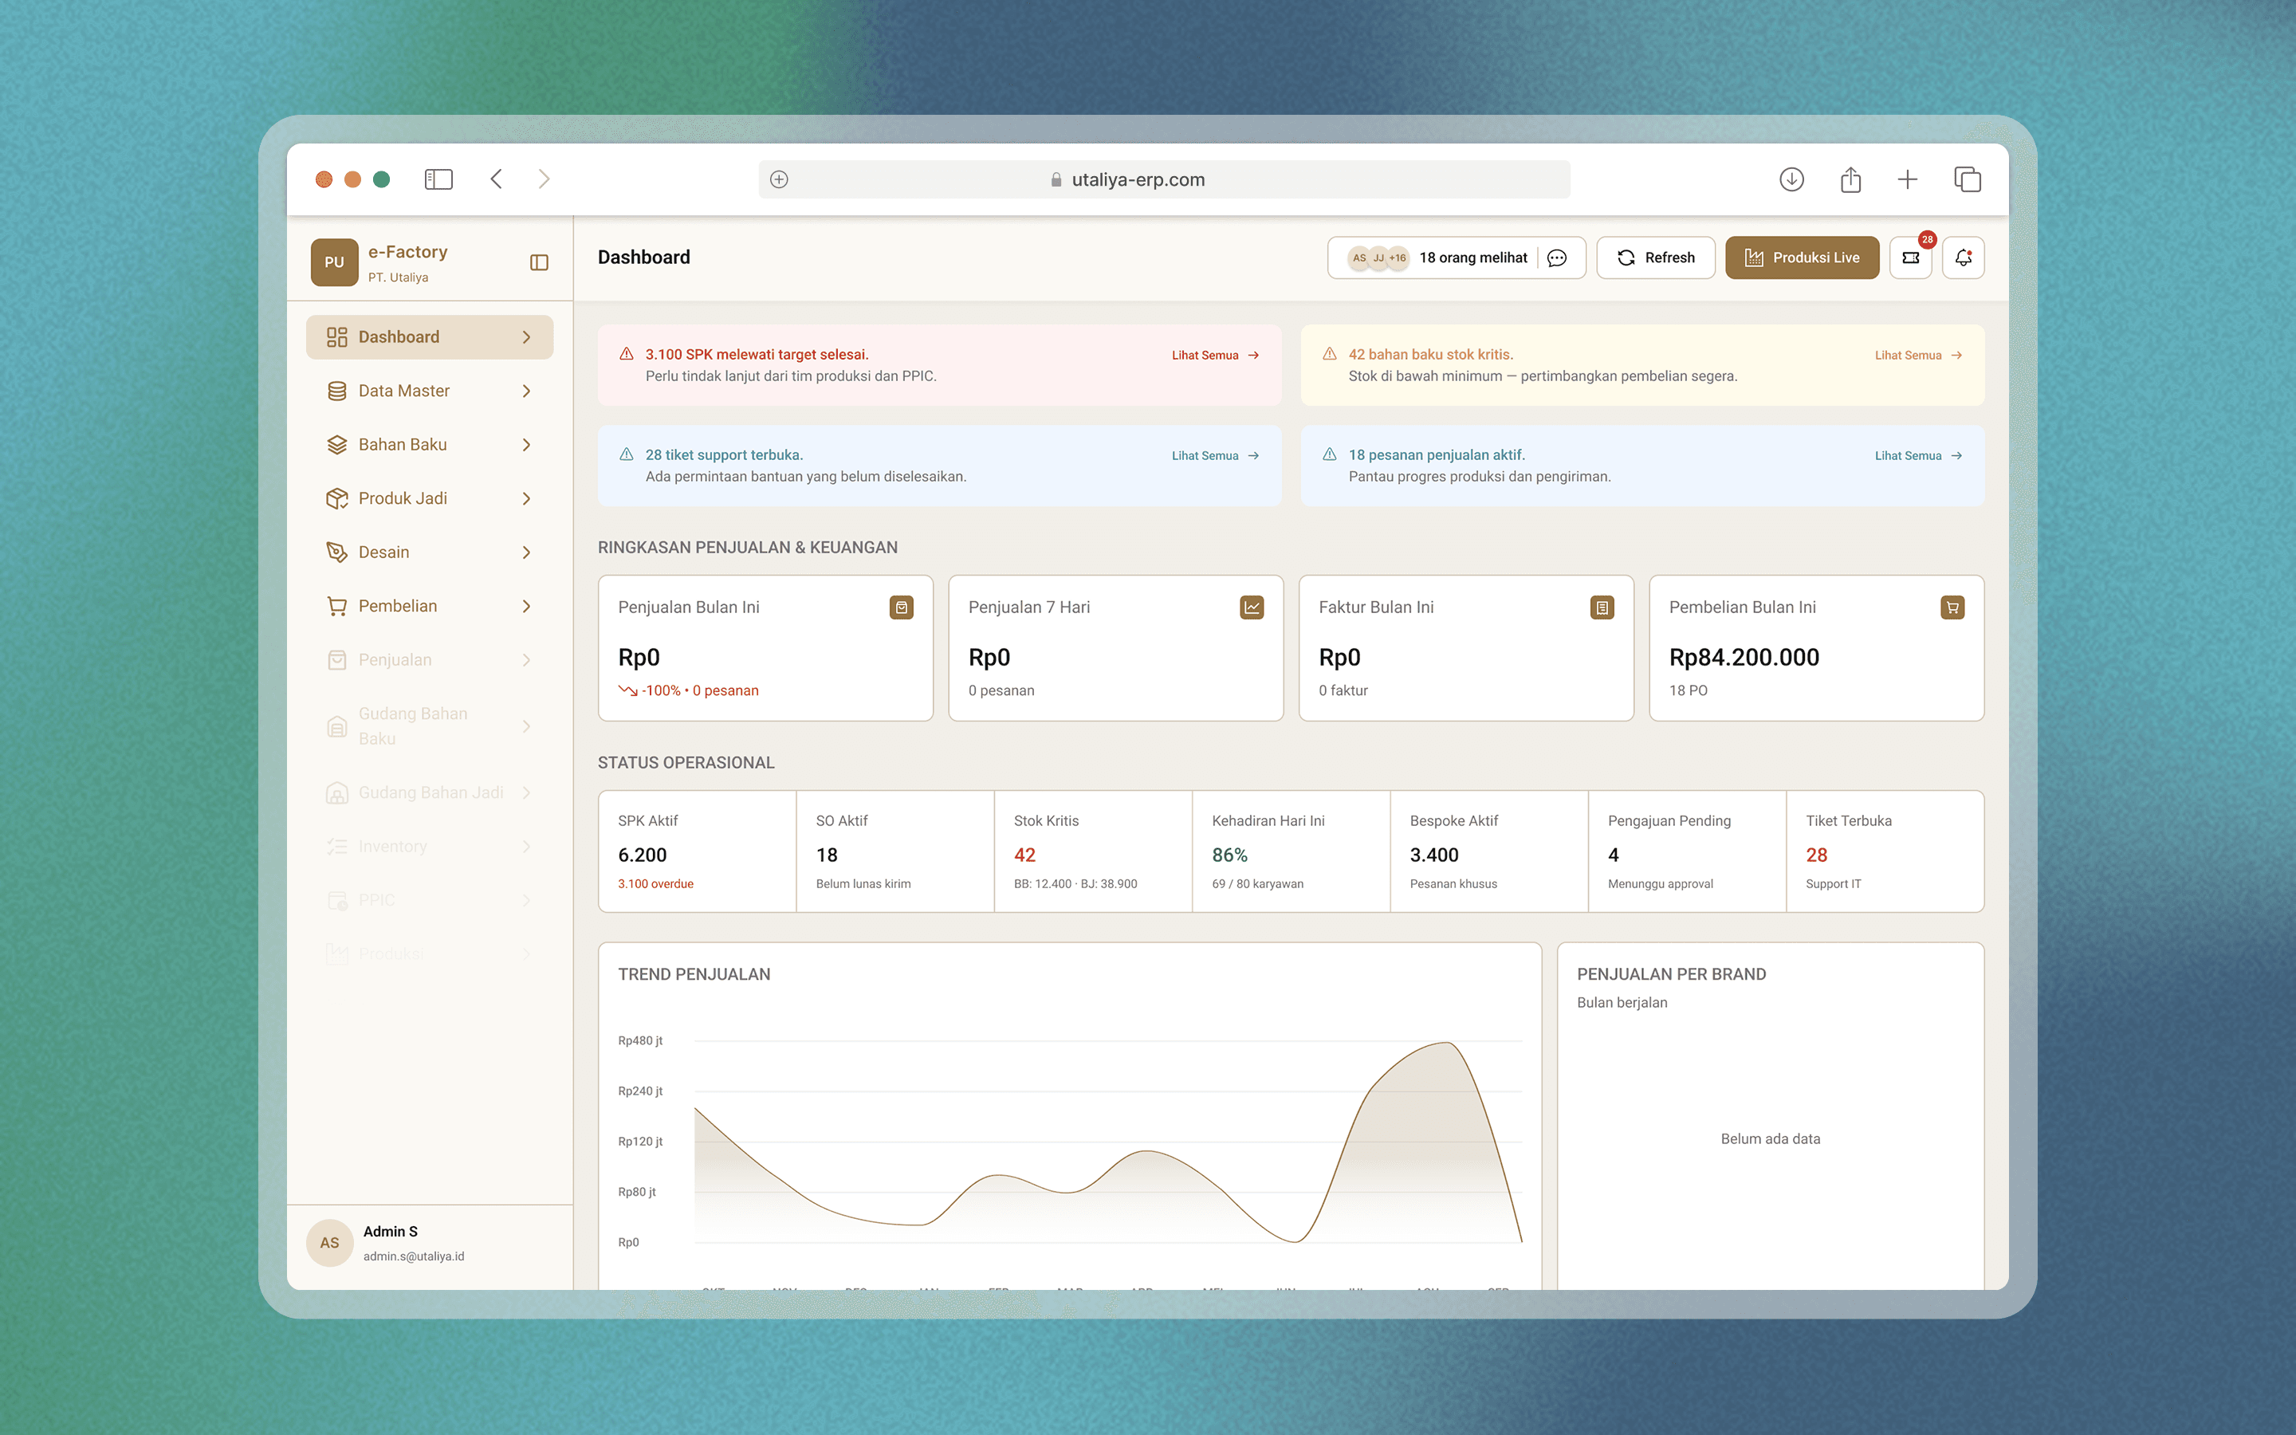
Task: Click the AS user avatar in sidebar footer
Action: [x=329, y=1242]
